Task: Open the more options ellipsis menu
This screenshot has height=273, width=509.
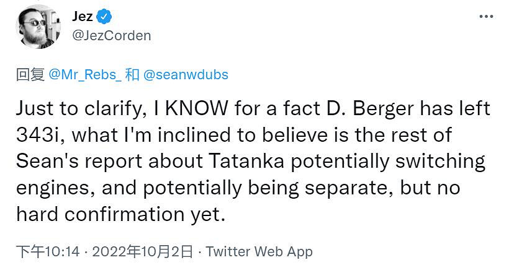Action: [485, 17]
